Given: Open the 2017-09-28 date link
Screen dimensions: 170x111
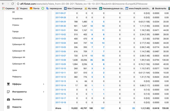Looking at the screenshot, I should point(61,17).
